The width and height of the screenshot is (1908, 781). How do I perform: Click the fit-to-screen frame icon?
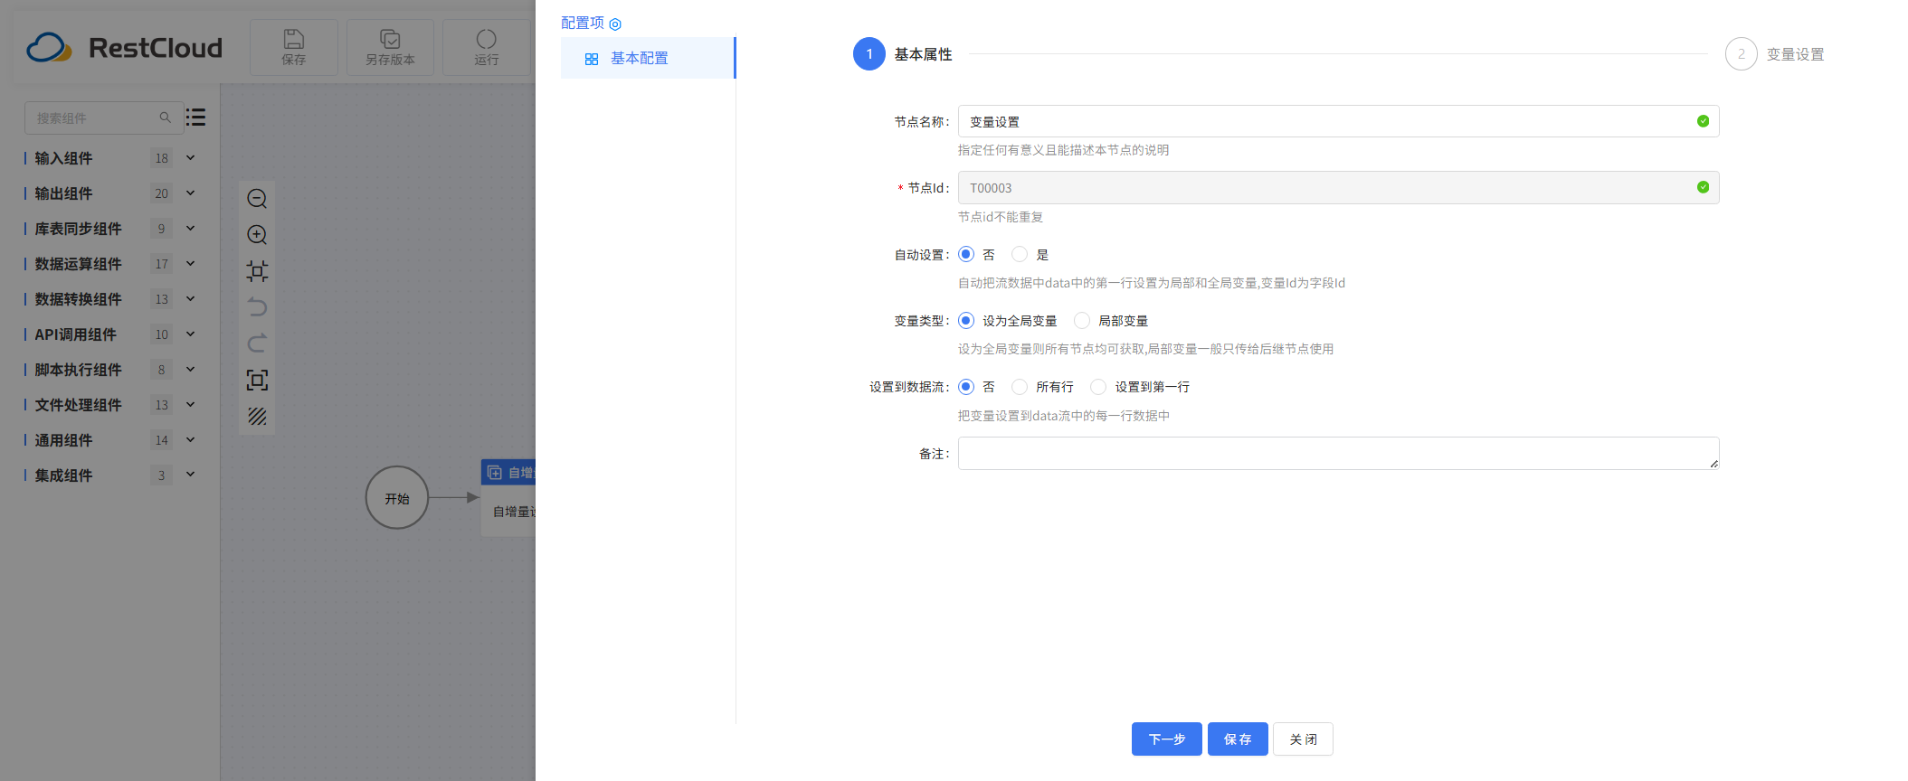(x=257, y=381)
